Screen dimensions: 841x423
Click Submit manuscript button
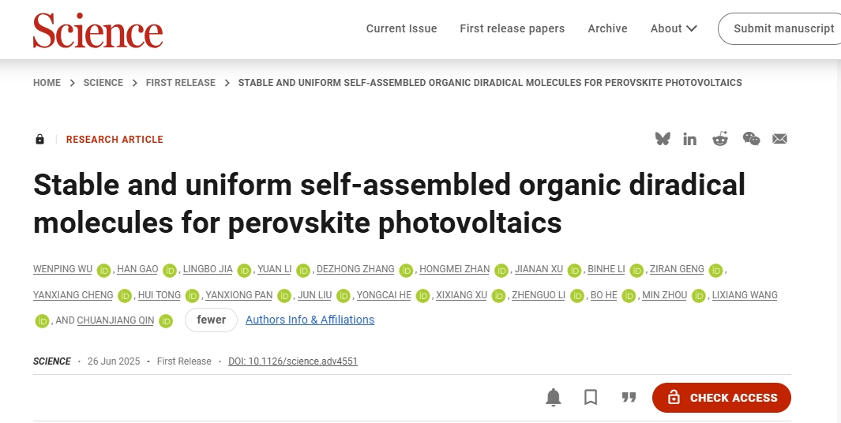pos(780,28)
